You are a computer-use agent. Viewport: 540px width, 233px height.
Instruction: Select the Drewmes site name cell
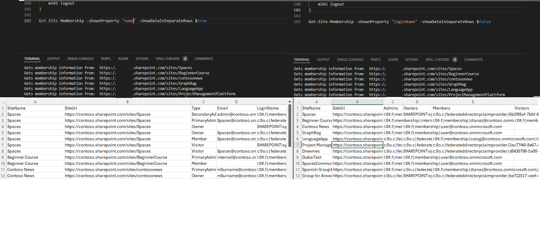(x=316, y=151)
